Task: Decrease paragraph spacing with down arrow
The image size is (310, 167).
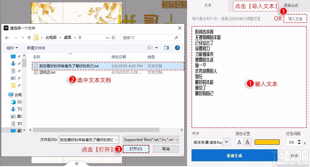Action: pos(299,144)
